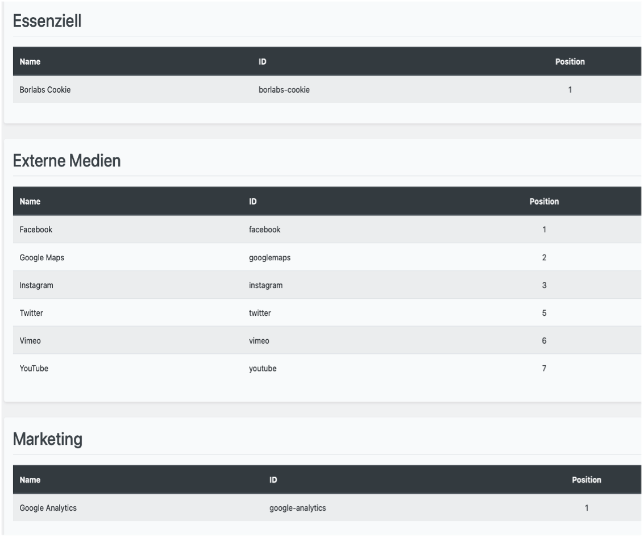The width and height of the screenshot is (644, 538).
Task: Click the Google Maps name entry
Action: point(41,257)
